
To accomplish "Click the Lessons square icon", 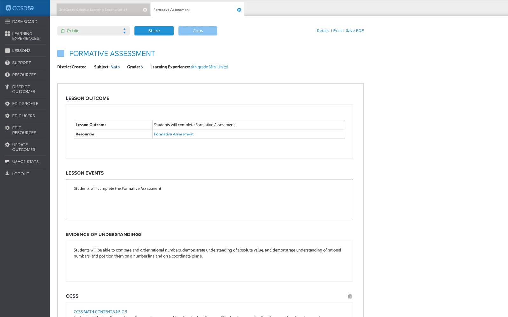I will click(x=7, y=50).
